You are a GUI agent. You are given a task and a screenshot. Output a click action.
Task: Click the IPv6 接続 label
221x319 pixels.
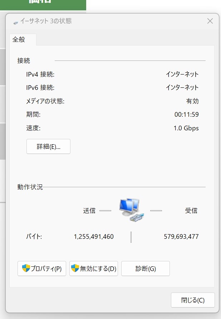[x=40, y=88]
